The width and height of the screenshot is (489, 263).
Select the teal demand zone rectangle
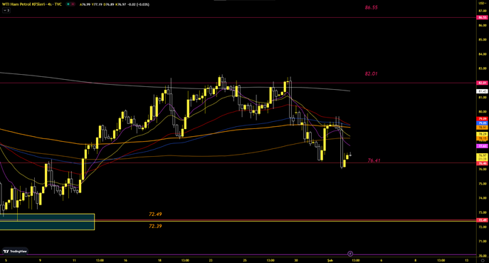(47, 222)
